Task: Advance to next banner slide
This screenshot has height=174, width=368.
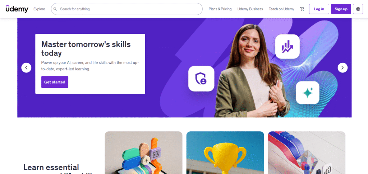Action: point(342,68)
